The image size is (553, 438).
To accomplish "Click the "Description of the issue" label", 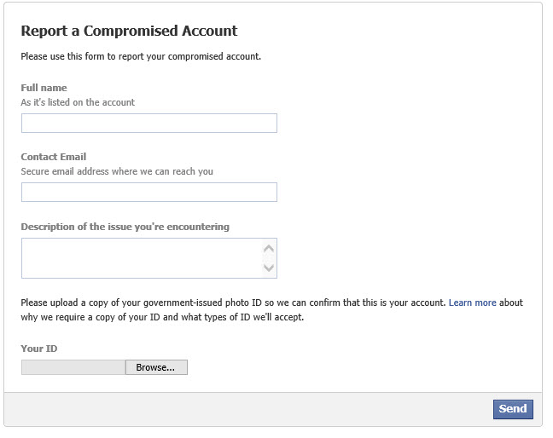I will [125, 227].
